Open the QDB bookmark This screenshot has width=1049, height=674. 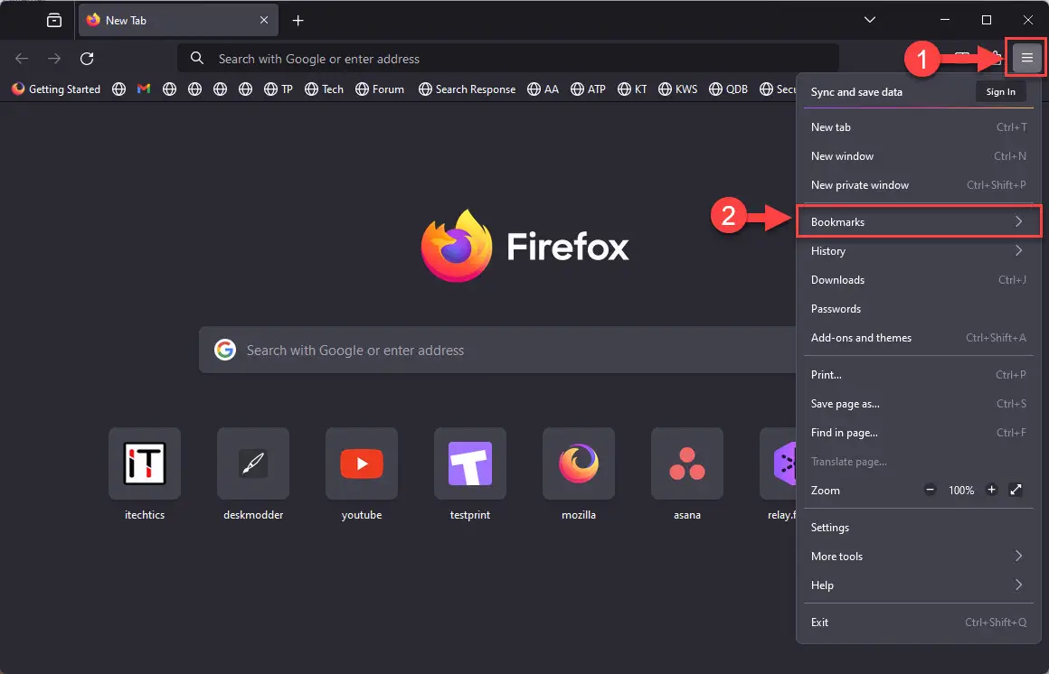[728, 89]
